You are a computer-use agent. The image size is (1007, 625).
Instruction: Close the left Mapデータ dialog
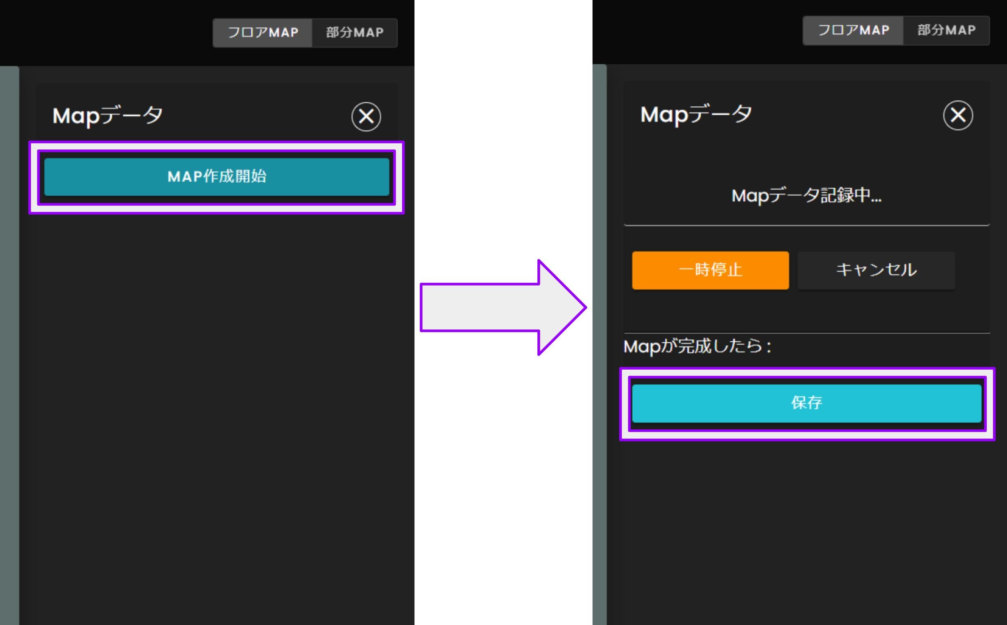click(365, 116)
